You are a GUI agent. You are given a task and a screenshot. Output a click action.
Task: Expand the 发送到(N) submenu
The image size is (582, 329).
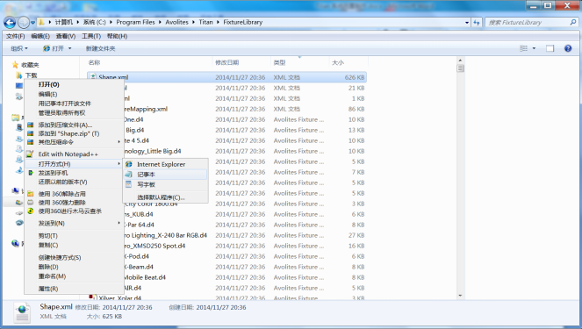(x=119, y=223)
